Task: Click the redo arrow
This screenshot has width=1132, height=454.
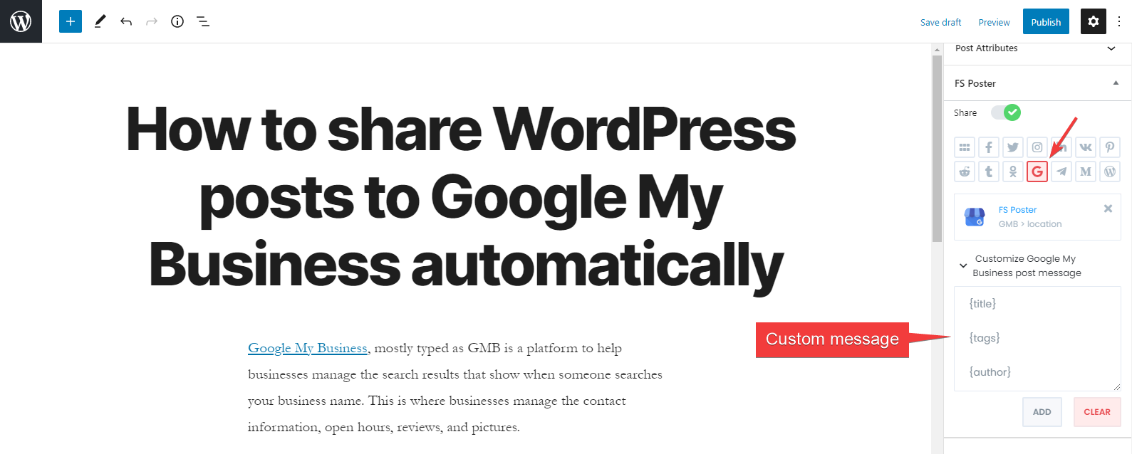Action: (x=152, y=21)
